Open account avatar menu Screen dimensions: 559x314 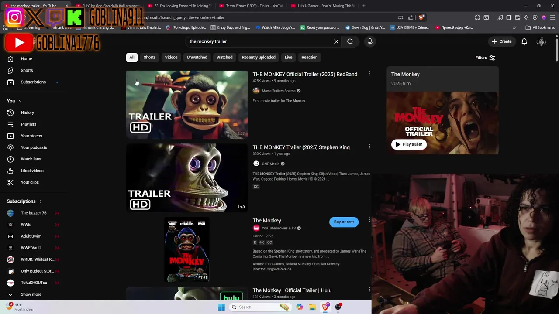click(541, 41)
